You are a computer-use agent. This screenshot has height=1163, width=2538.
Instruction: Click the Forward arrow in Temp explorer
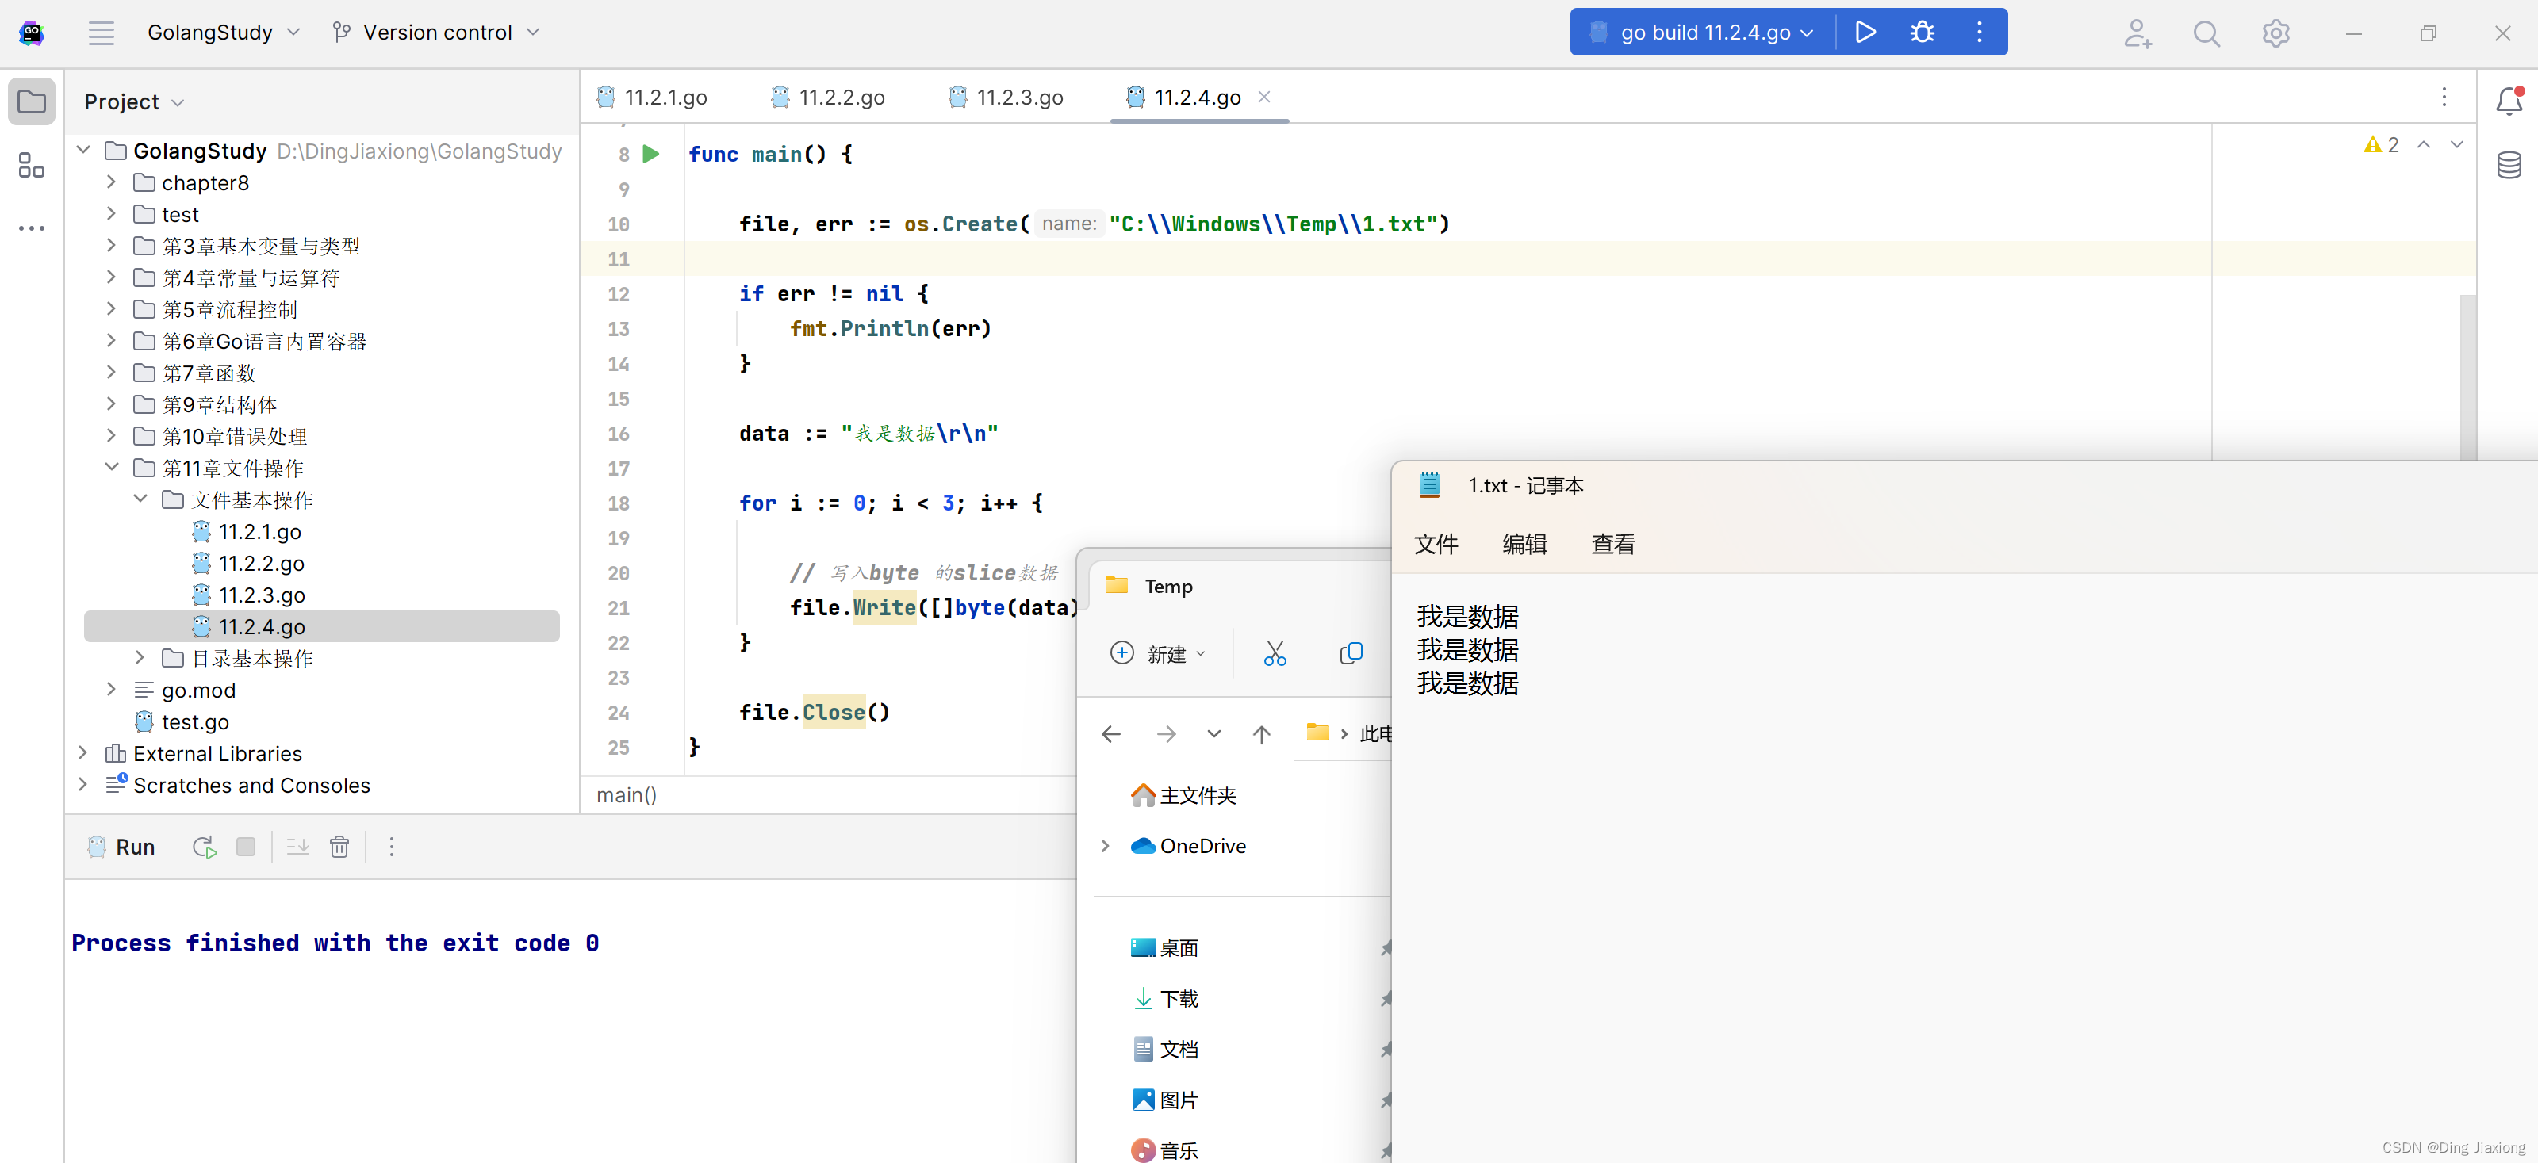point(1167,733)
